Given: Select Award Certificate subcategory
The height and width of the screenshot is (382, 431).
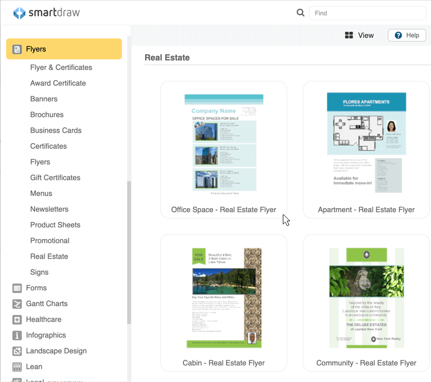Looking at the screenshot, I should pyautogui.click(x=58, y=83).
